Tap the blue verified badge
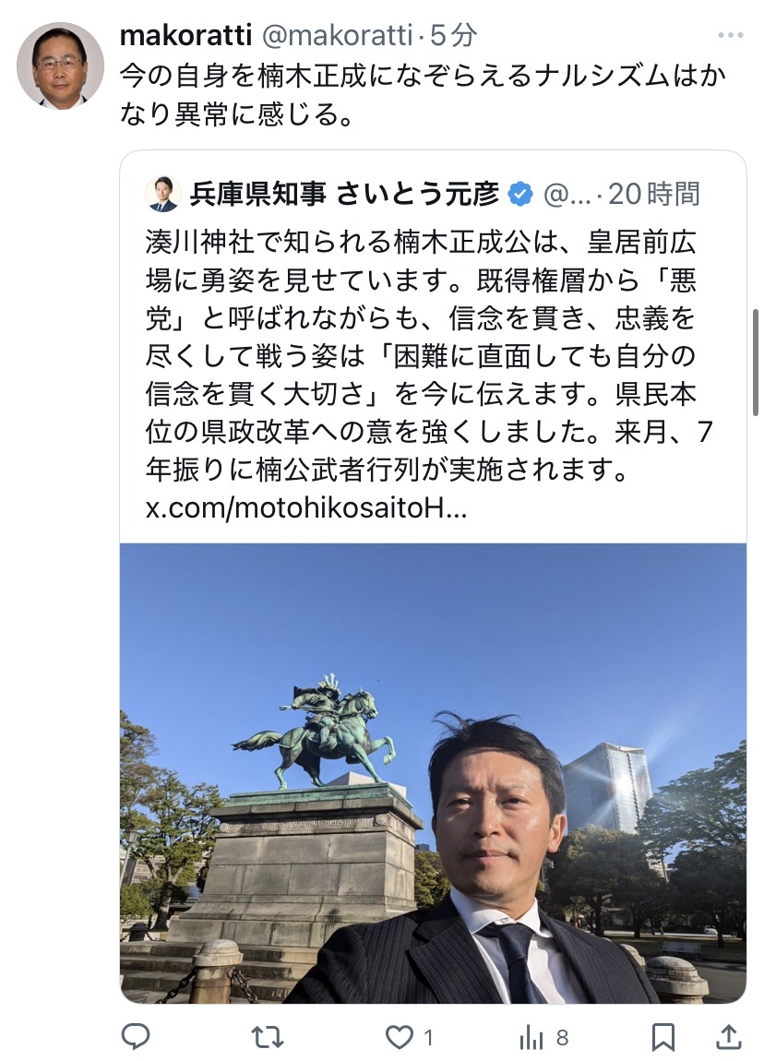Image resolution: width=764 pixels, height=1061 pixels. pyautogui.click(x=519, y=194)
